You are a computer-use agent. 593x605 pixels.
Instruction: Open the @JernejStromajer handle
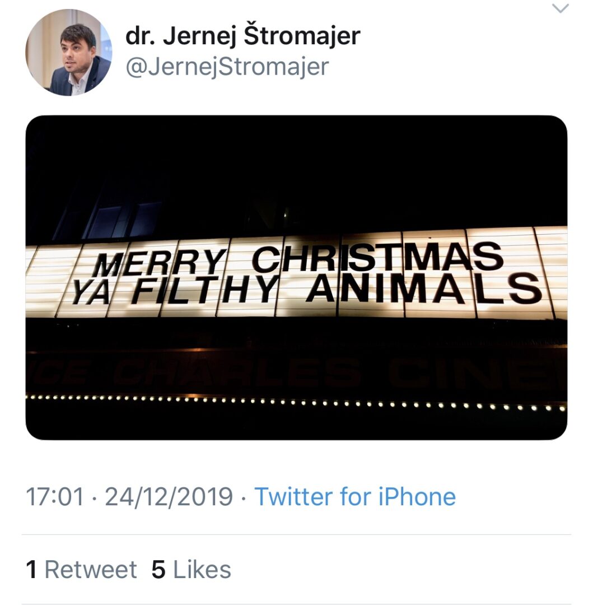227,67
